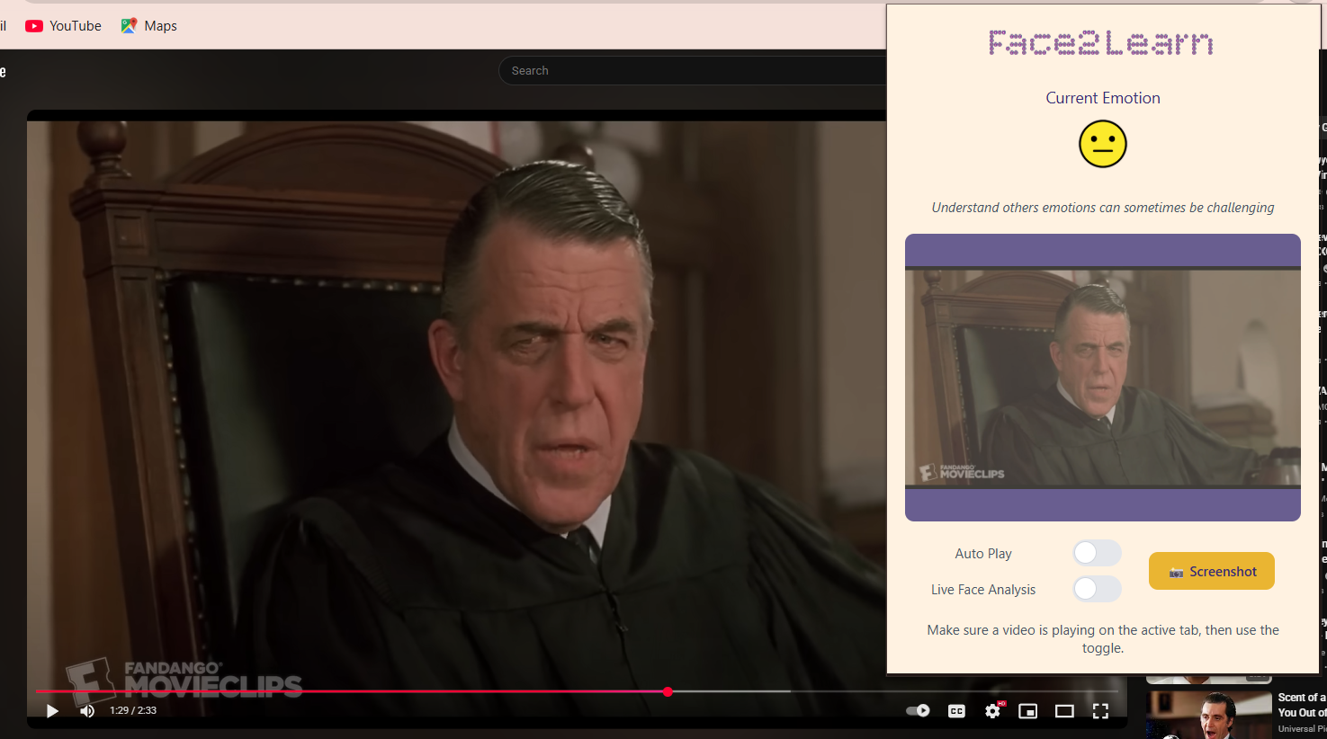Mute the video volume speaker icon
Viewport: 1327px width, 739px height.
point(87,711)
